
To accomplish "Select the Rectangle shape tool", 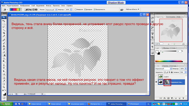I will pyautogui.click(x=4, y=74).
